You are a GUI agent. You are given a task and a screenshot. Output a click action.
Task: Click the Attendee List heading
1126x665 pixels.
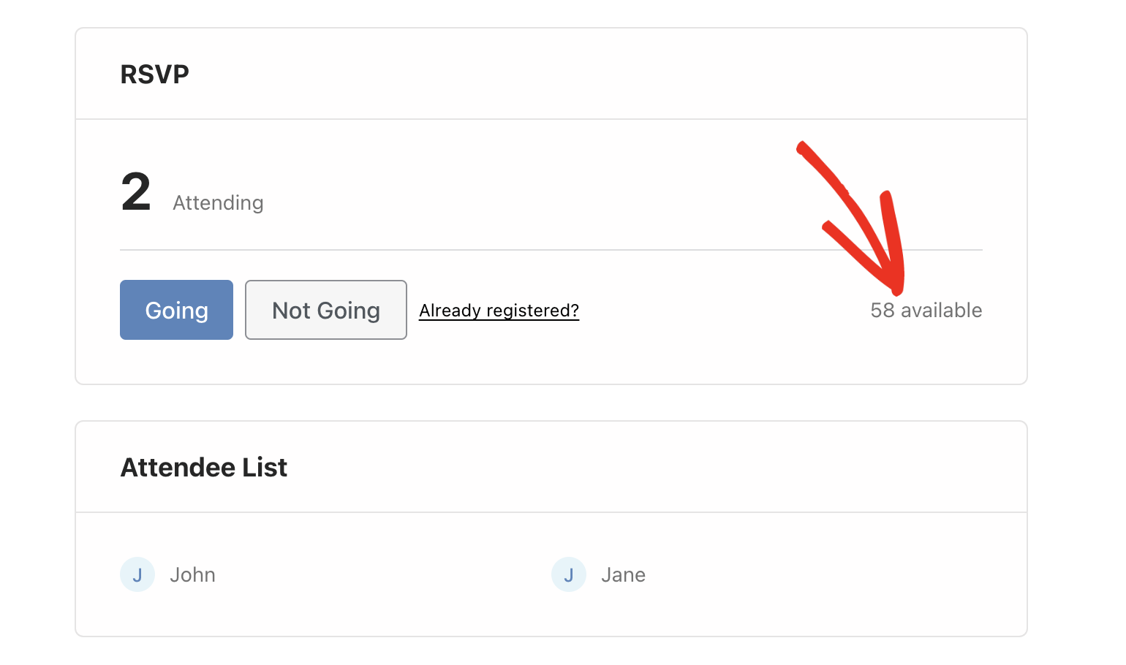[x=204, y=468]
